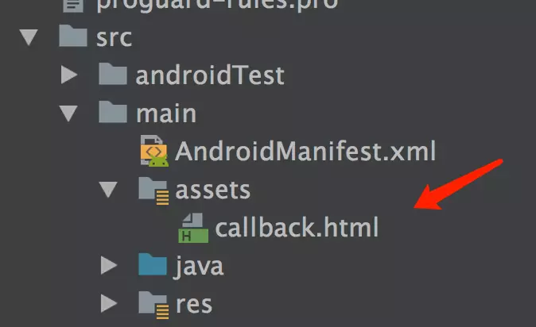Image resolution: width=536 pixels, height=327 pixels.
Task: Select the AndroidManifest.xml file name
Action: pyautogui.click(x=305, y=151)
